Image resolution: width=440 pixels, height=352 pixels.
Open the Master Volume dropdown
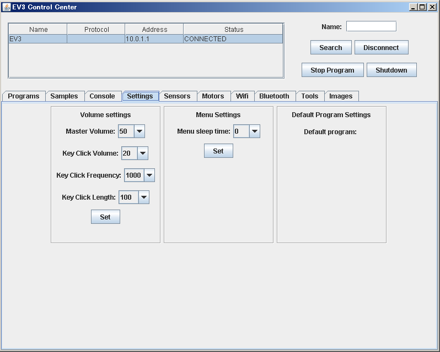pyautogui.click(x=139, y=131)
